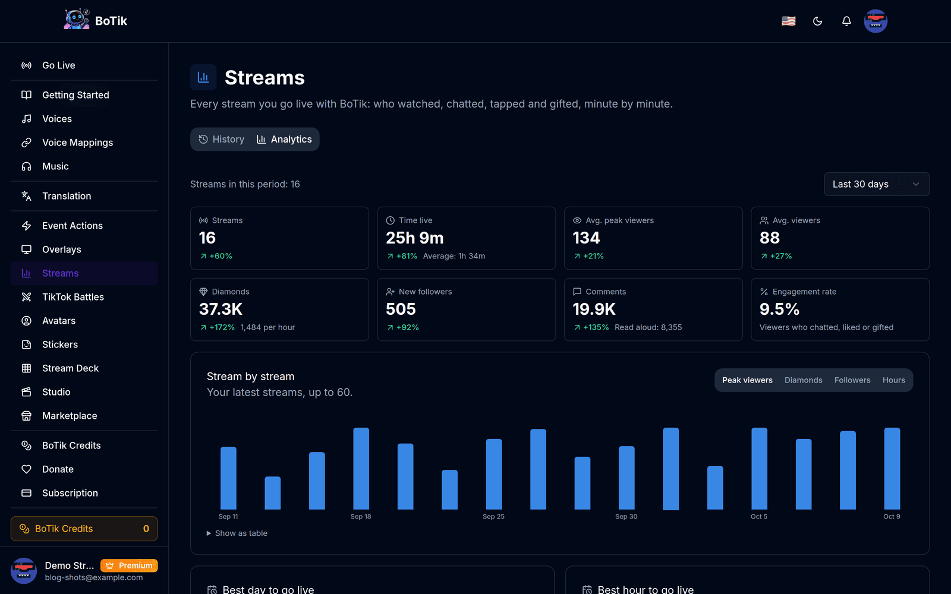Click the New followers 505 value

point(401,309)
